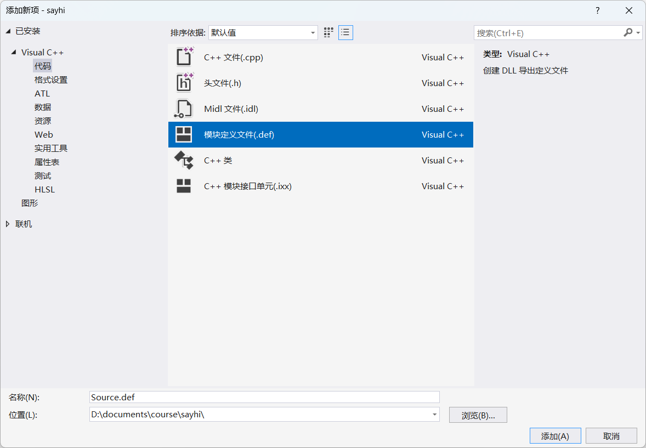Viewport: 646px width, 448px height.
Task: Select the Visual C++ tree label
Action: [42, 52]
